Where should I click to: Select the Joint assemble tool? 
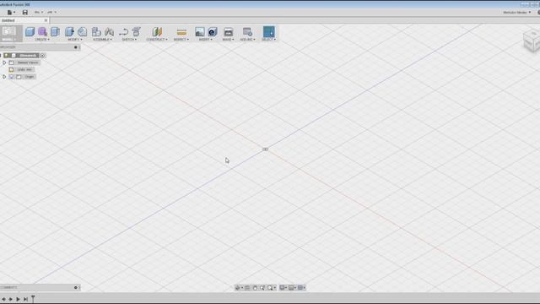click(109, 32)
